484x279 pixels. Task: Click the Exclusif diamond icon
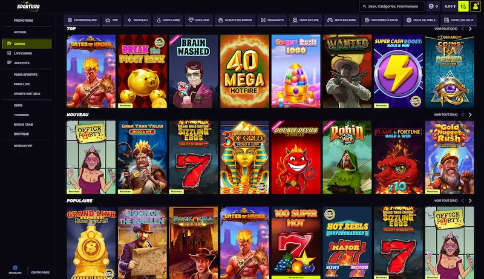tap(191, 20)
